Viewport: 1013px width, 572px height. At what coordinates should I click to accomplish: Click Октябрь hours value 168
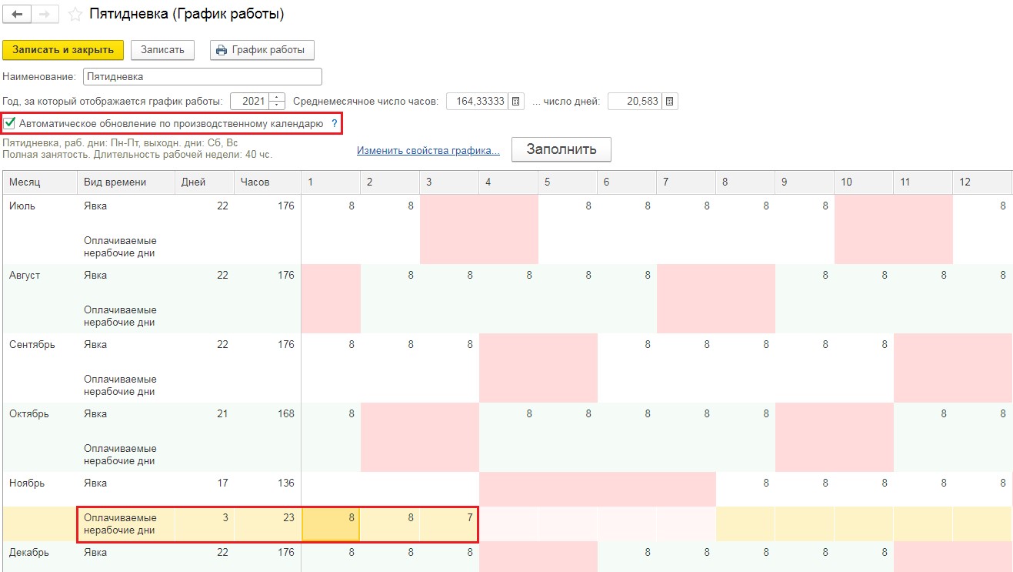[x=285, y=414]
